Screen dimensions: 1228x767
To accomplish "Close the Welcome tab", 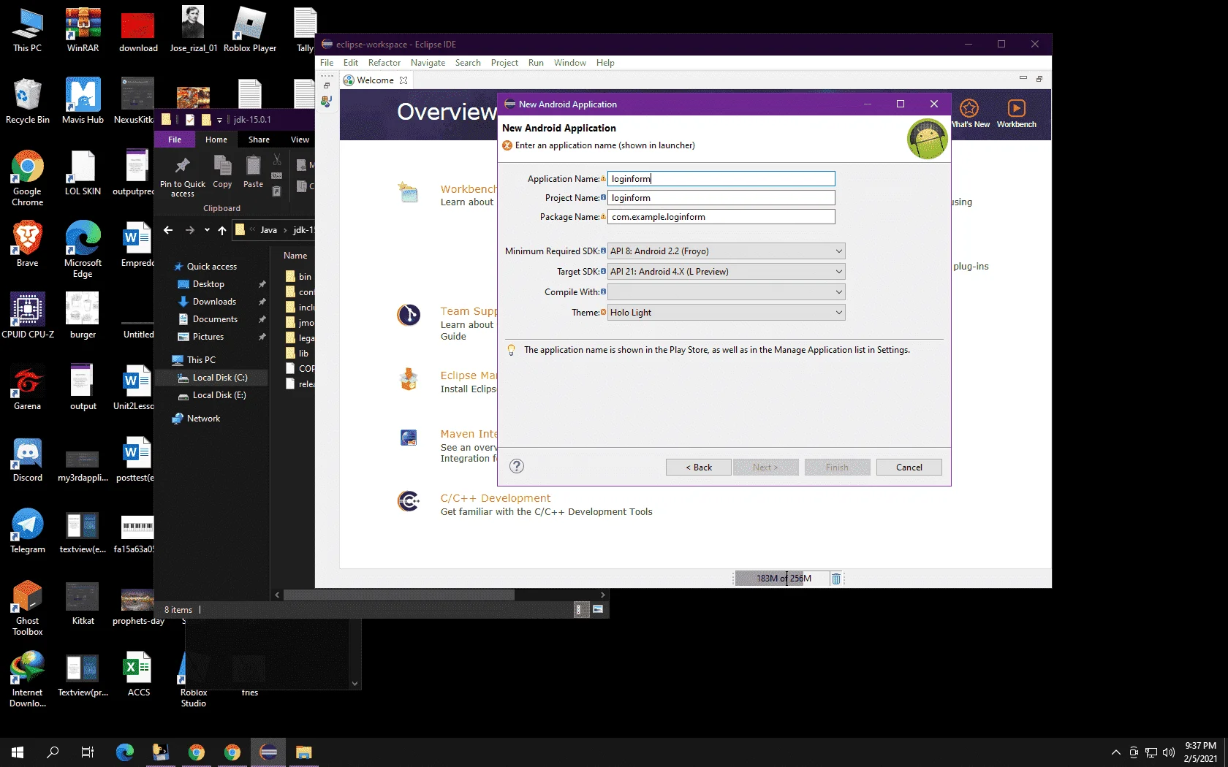I will tap(403, 80).
